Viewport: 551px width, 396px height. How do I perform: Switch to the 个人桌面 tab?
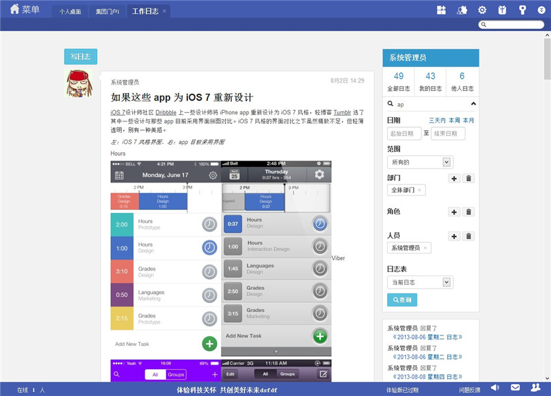[x=70, y=12]
